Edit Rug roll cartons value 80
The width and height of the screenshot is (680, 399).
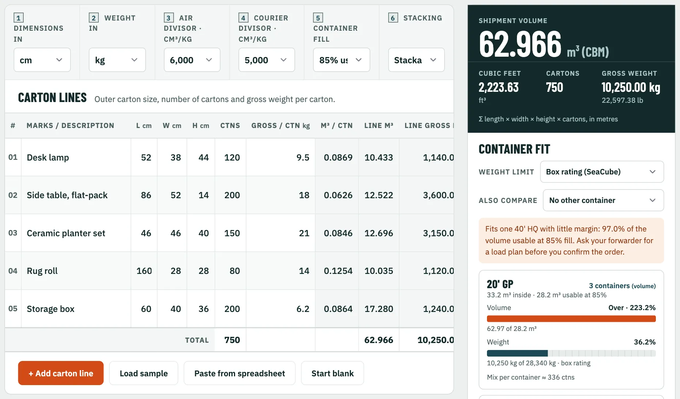231,271
